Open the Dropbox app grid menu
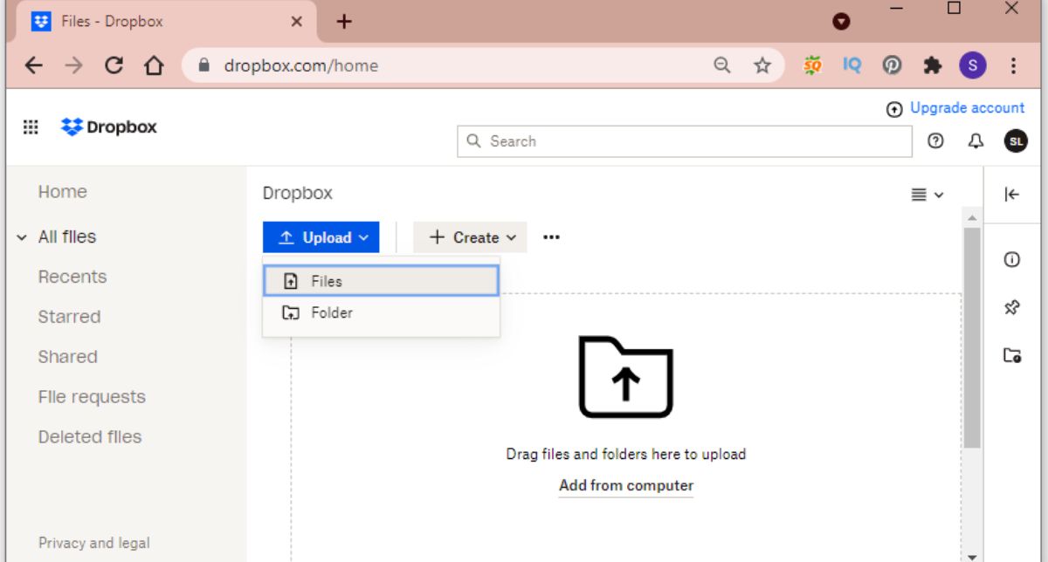Viewport: 1048px width, 562px height. point(31,127)
